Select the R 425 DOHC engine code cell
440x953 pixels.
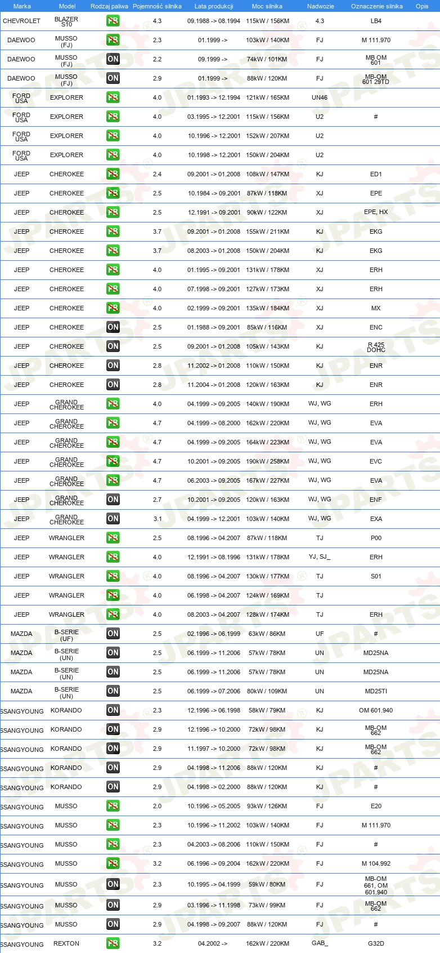(376, 347)
